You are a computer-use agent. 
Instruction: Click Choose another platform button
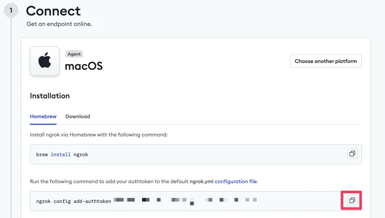[x=326, y=61]
